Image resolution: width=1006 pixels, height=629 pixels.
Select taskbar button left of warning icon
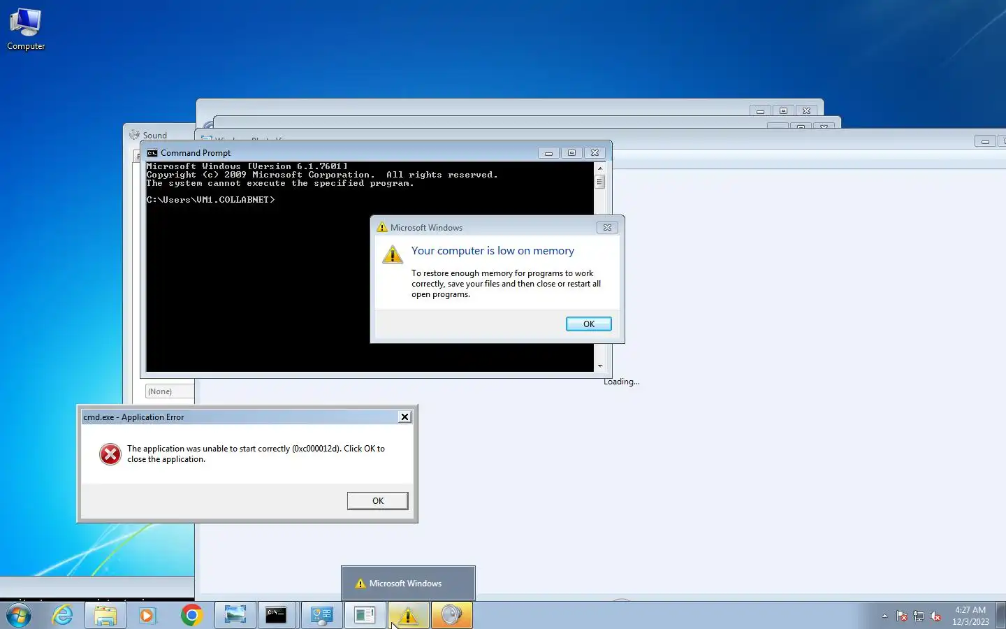click(x=365, y=616)
